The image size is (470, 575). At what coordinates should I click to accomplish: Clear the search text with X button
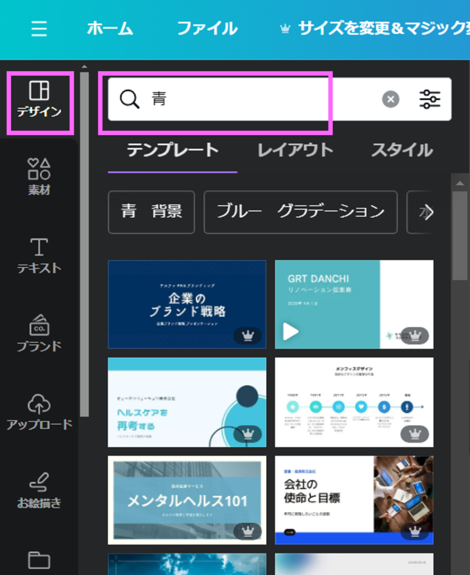pos(391,99)
